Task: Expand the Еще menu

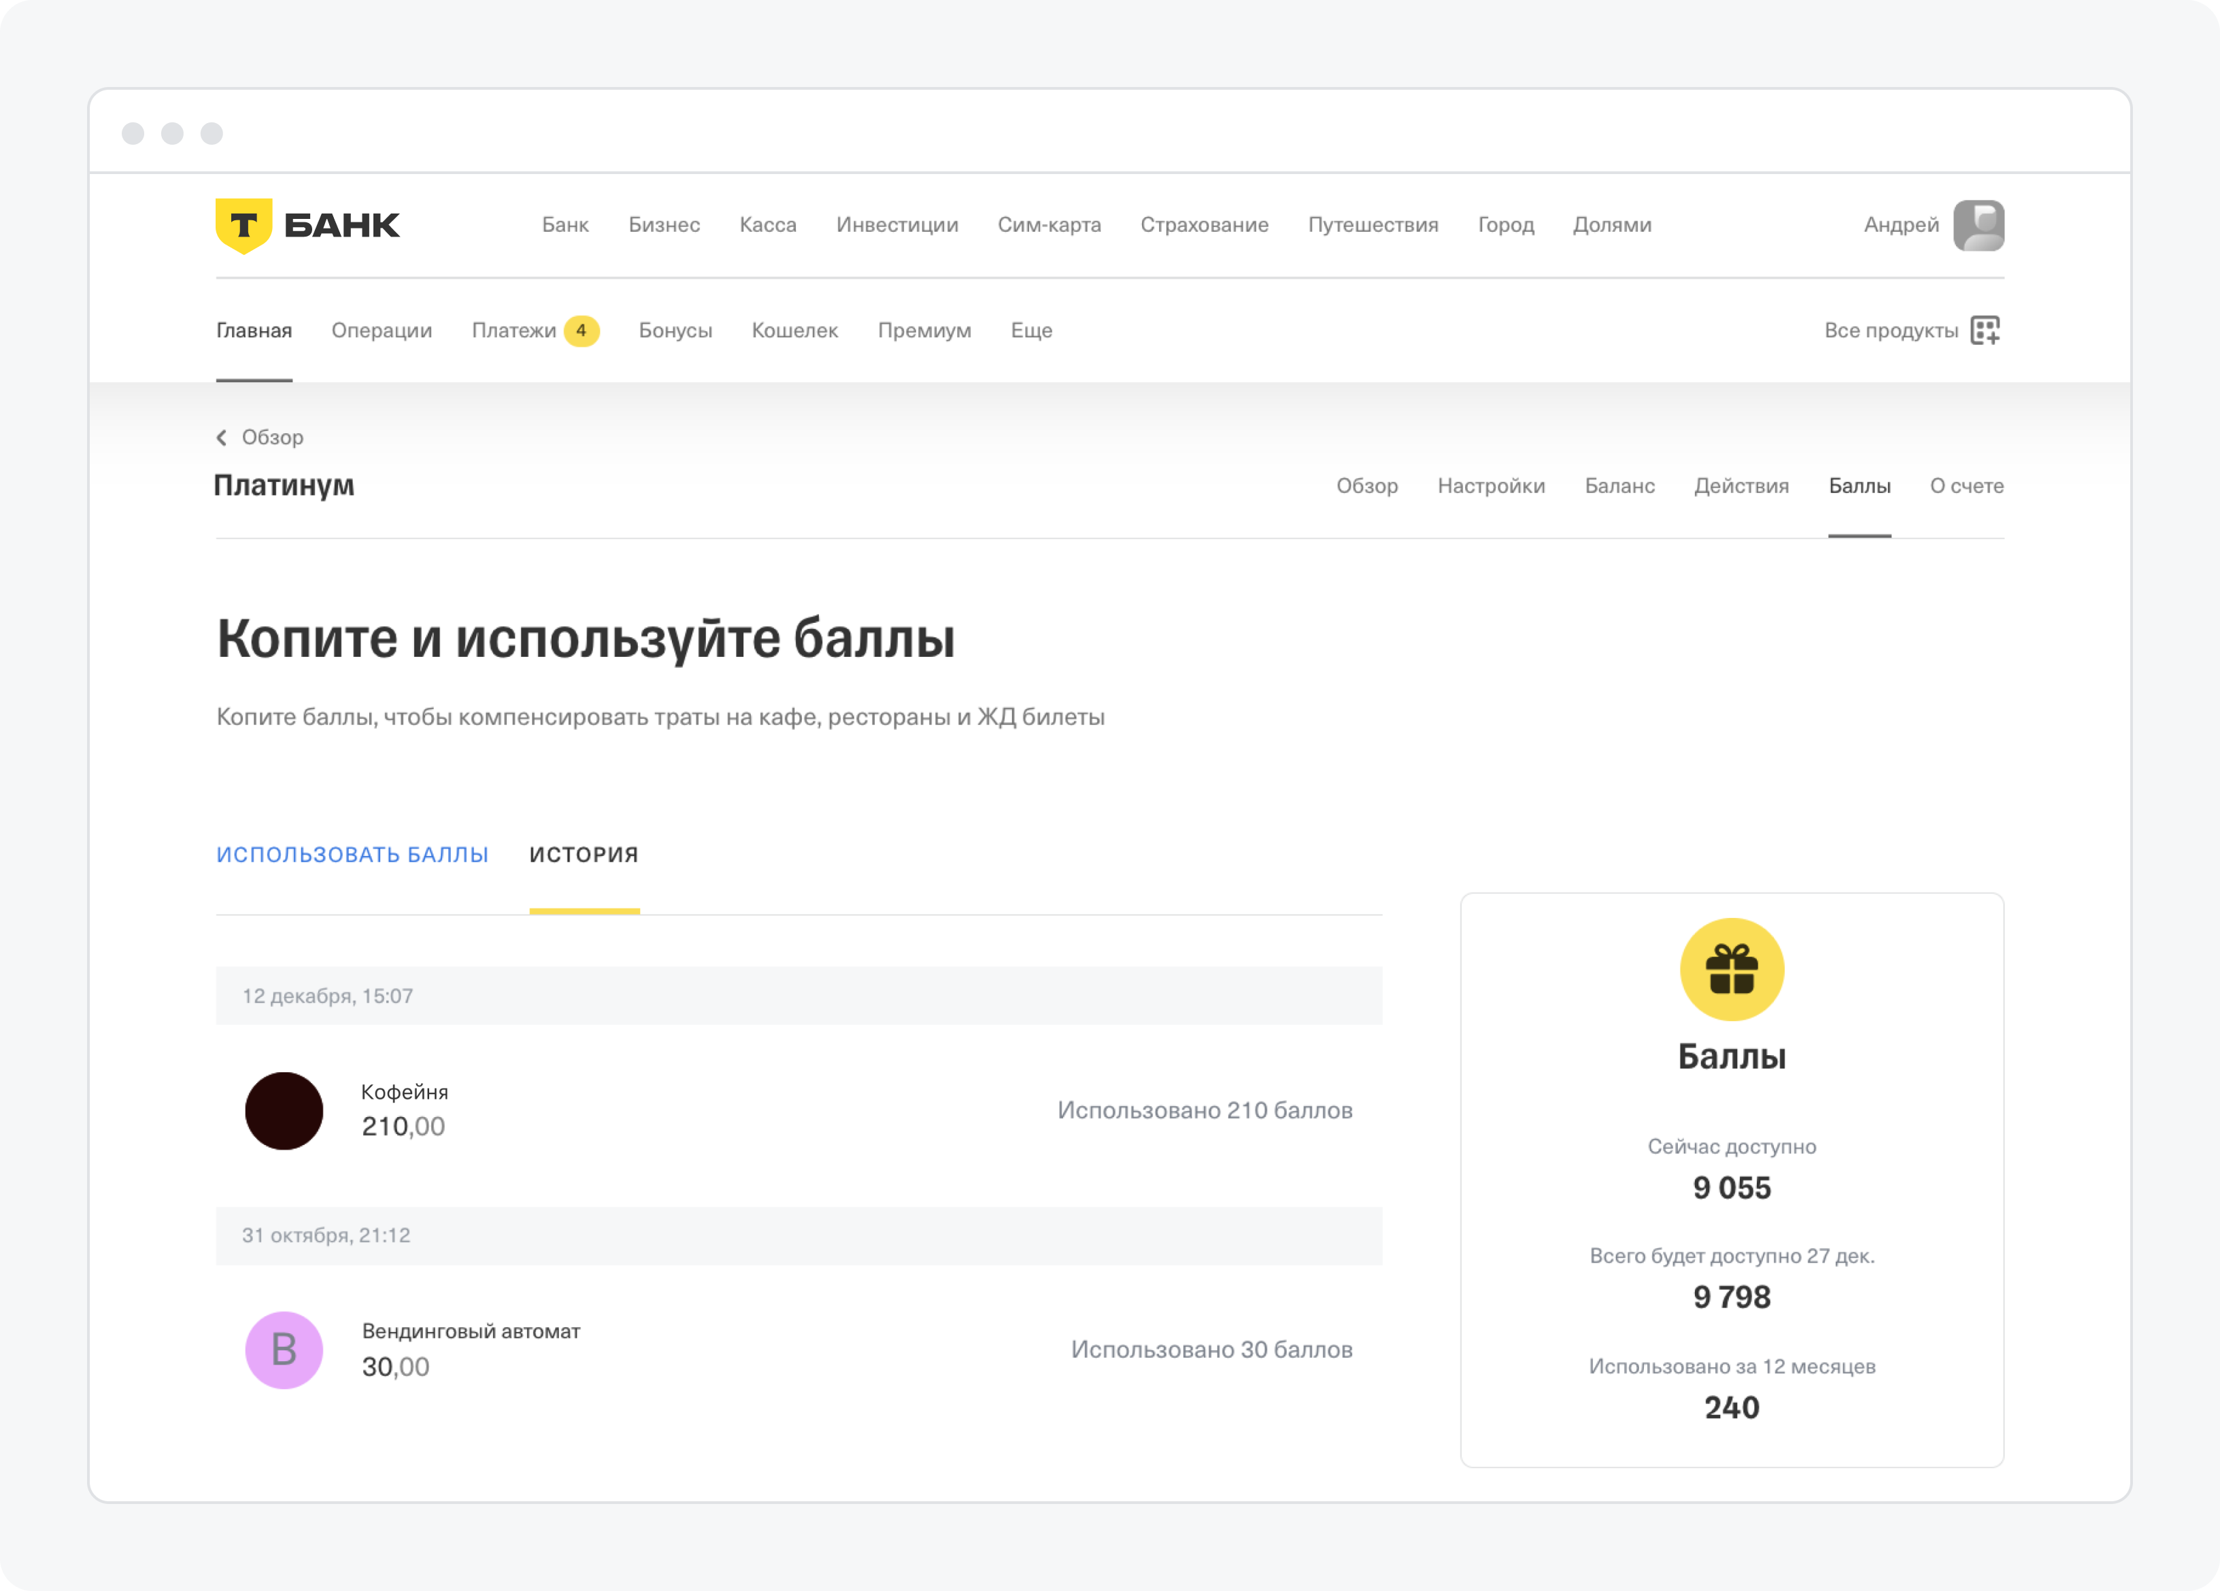Action: click(1030, 330)
